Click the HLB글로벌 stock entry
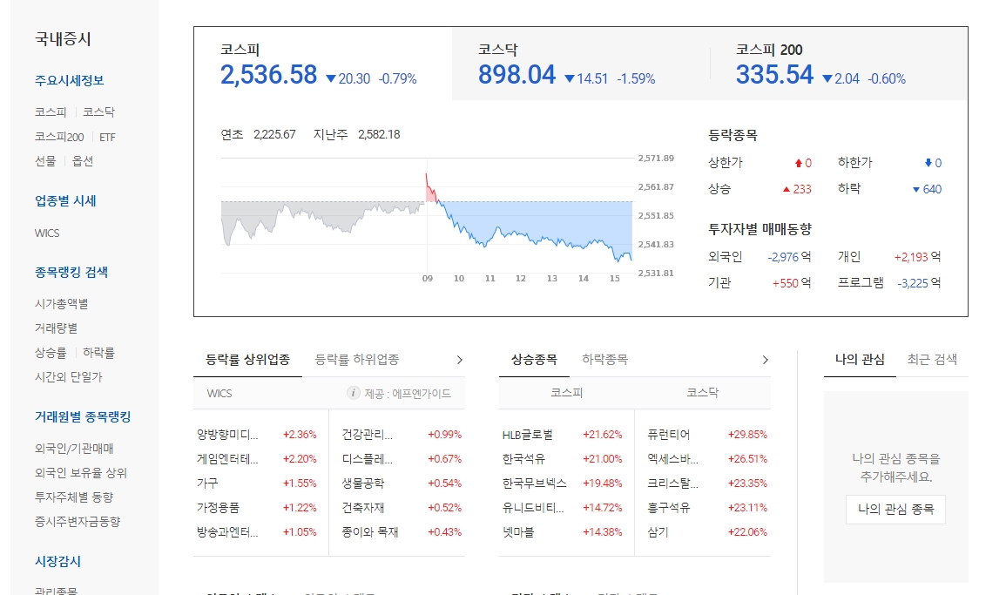1006x595 pixels. [525, 435]
